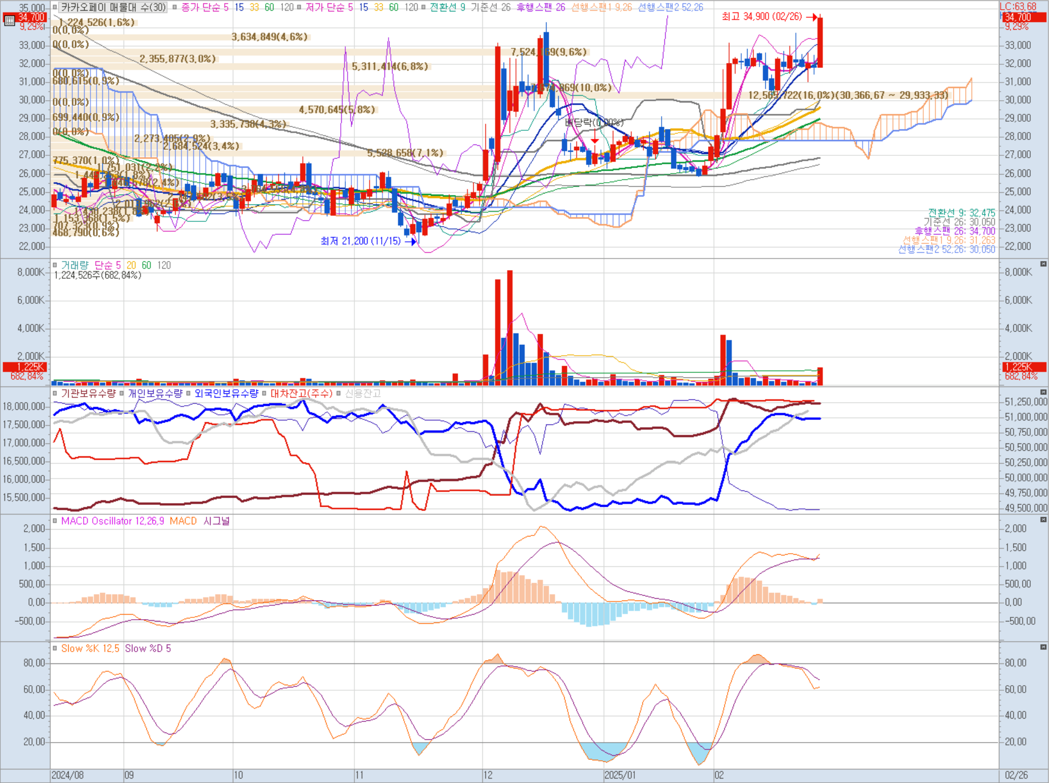
Task: Click the 5,311,414(6.8%) volume profile label
Action: point(390,67)
